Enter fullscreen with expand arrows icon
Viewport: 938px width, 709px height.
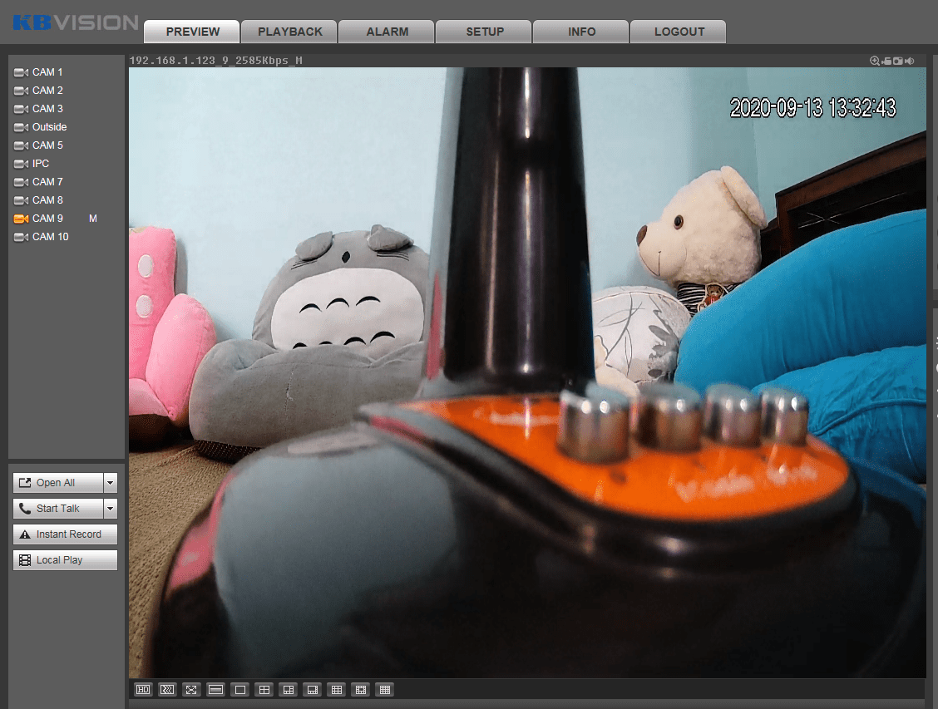pos(191,690)
